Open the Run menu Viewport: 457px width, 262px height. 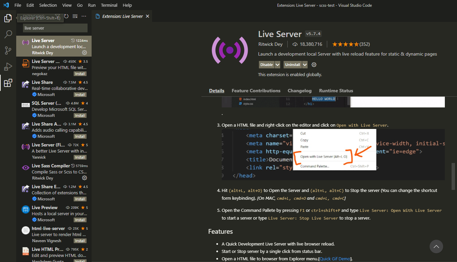point(92,5)
